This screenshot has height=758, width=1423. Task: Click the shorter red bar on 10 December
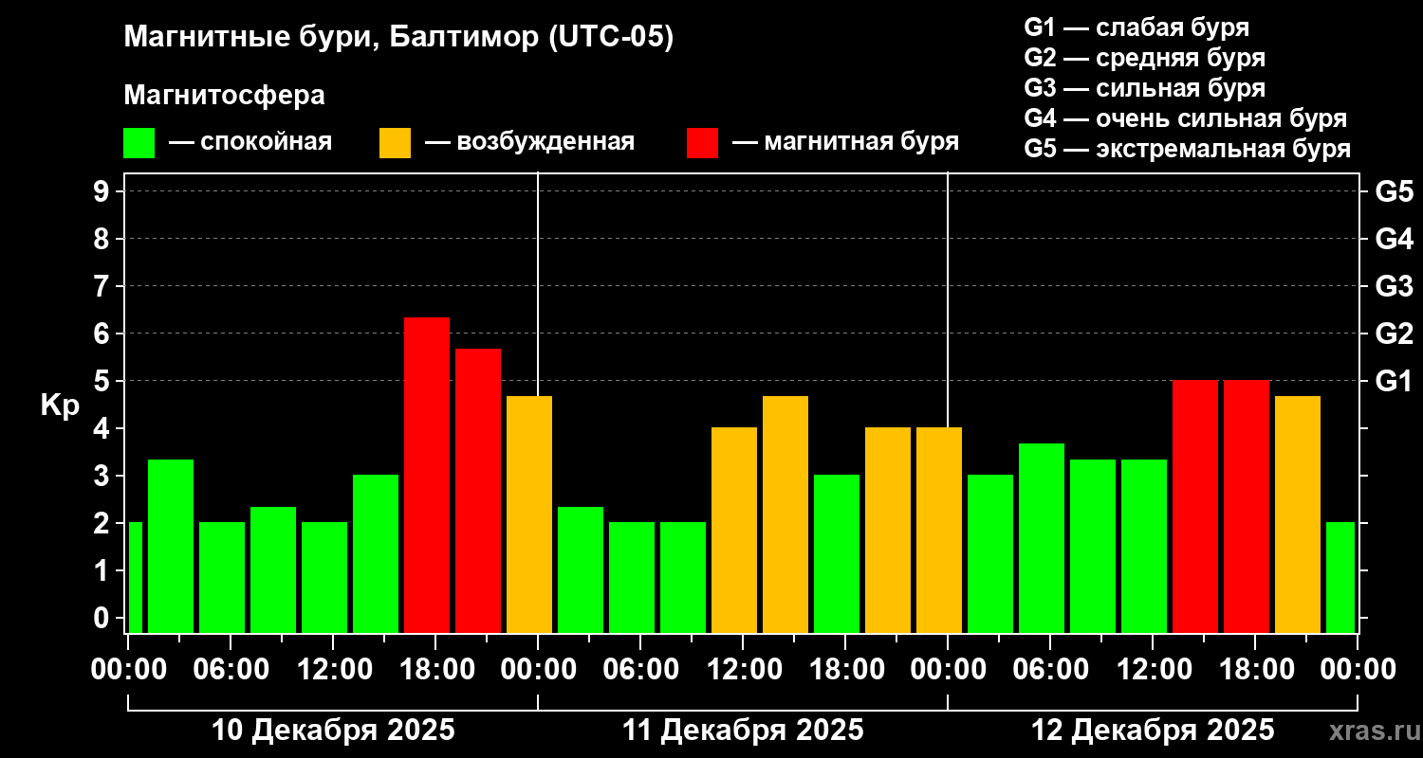tap(478, 491)
